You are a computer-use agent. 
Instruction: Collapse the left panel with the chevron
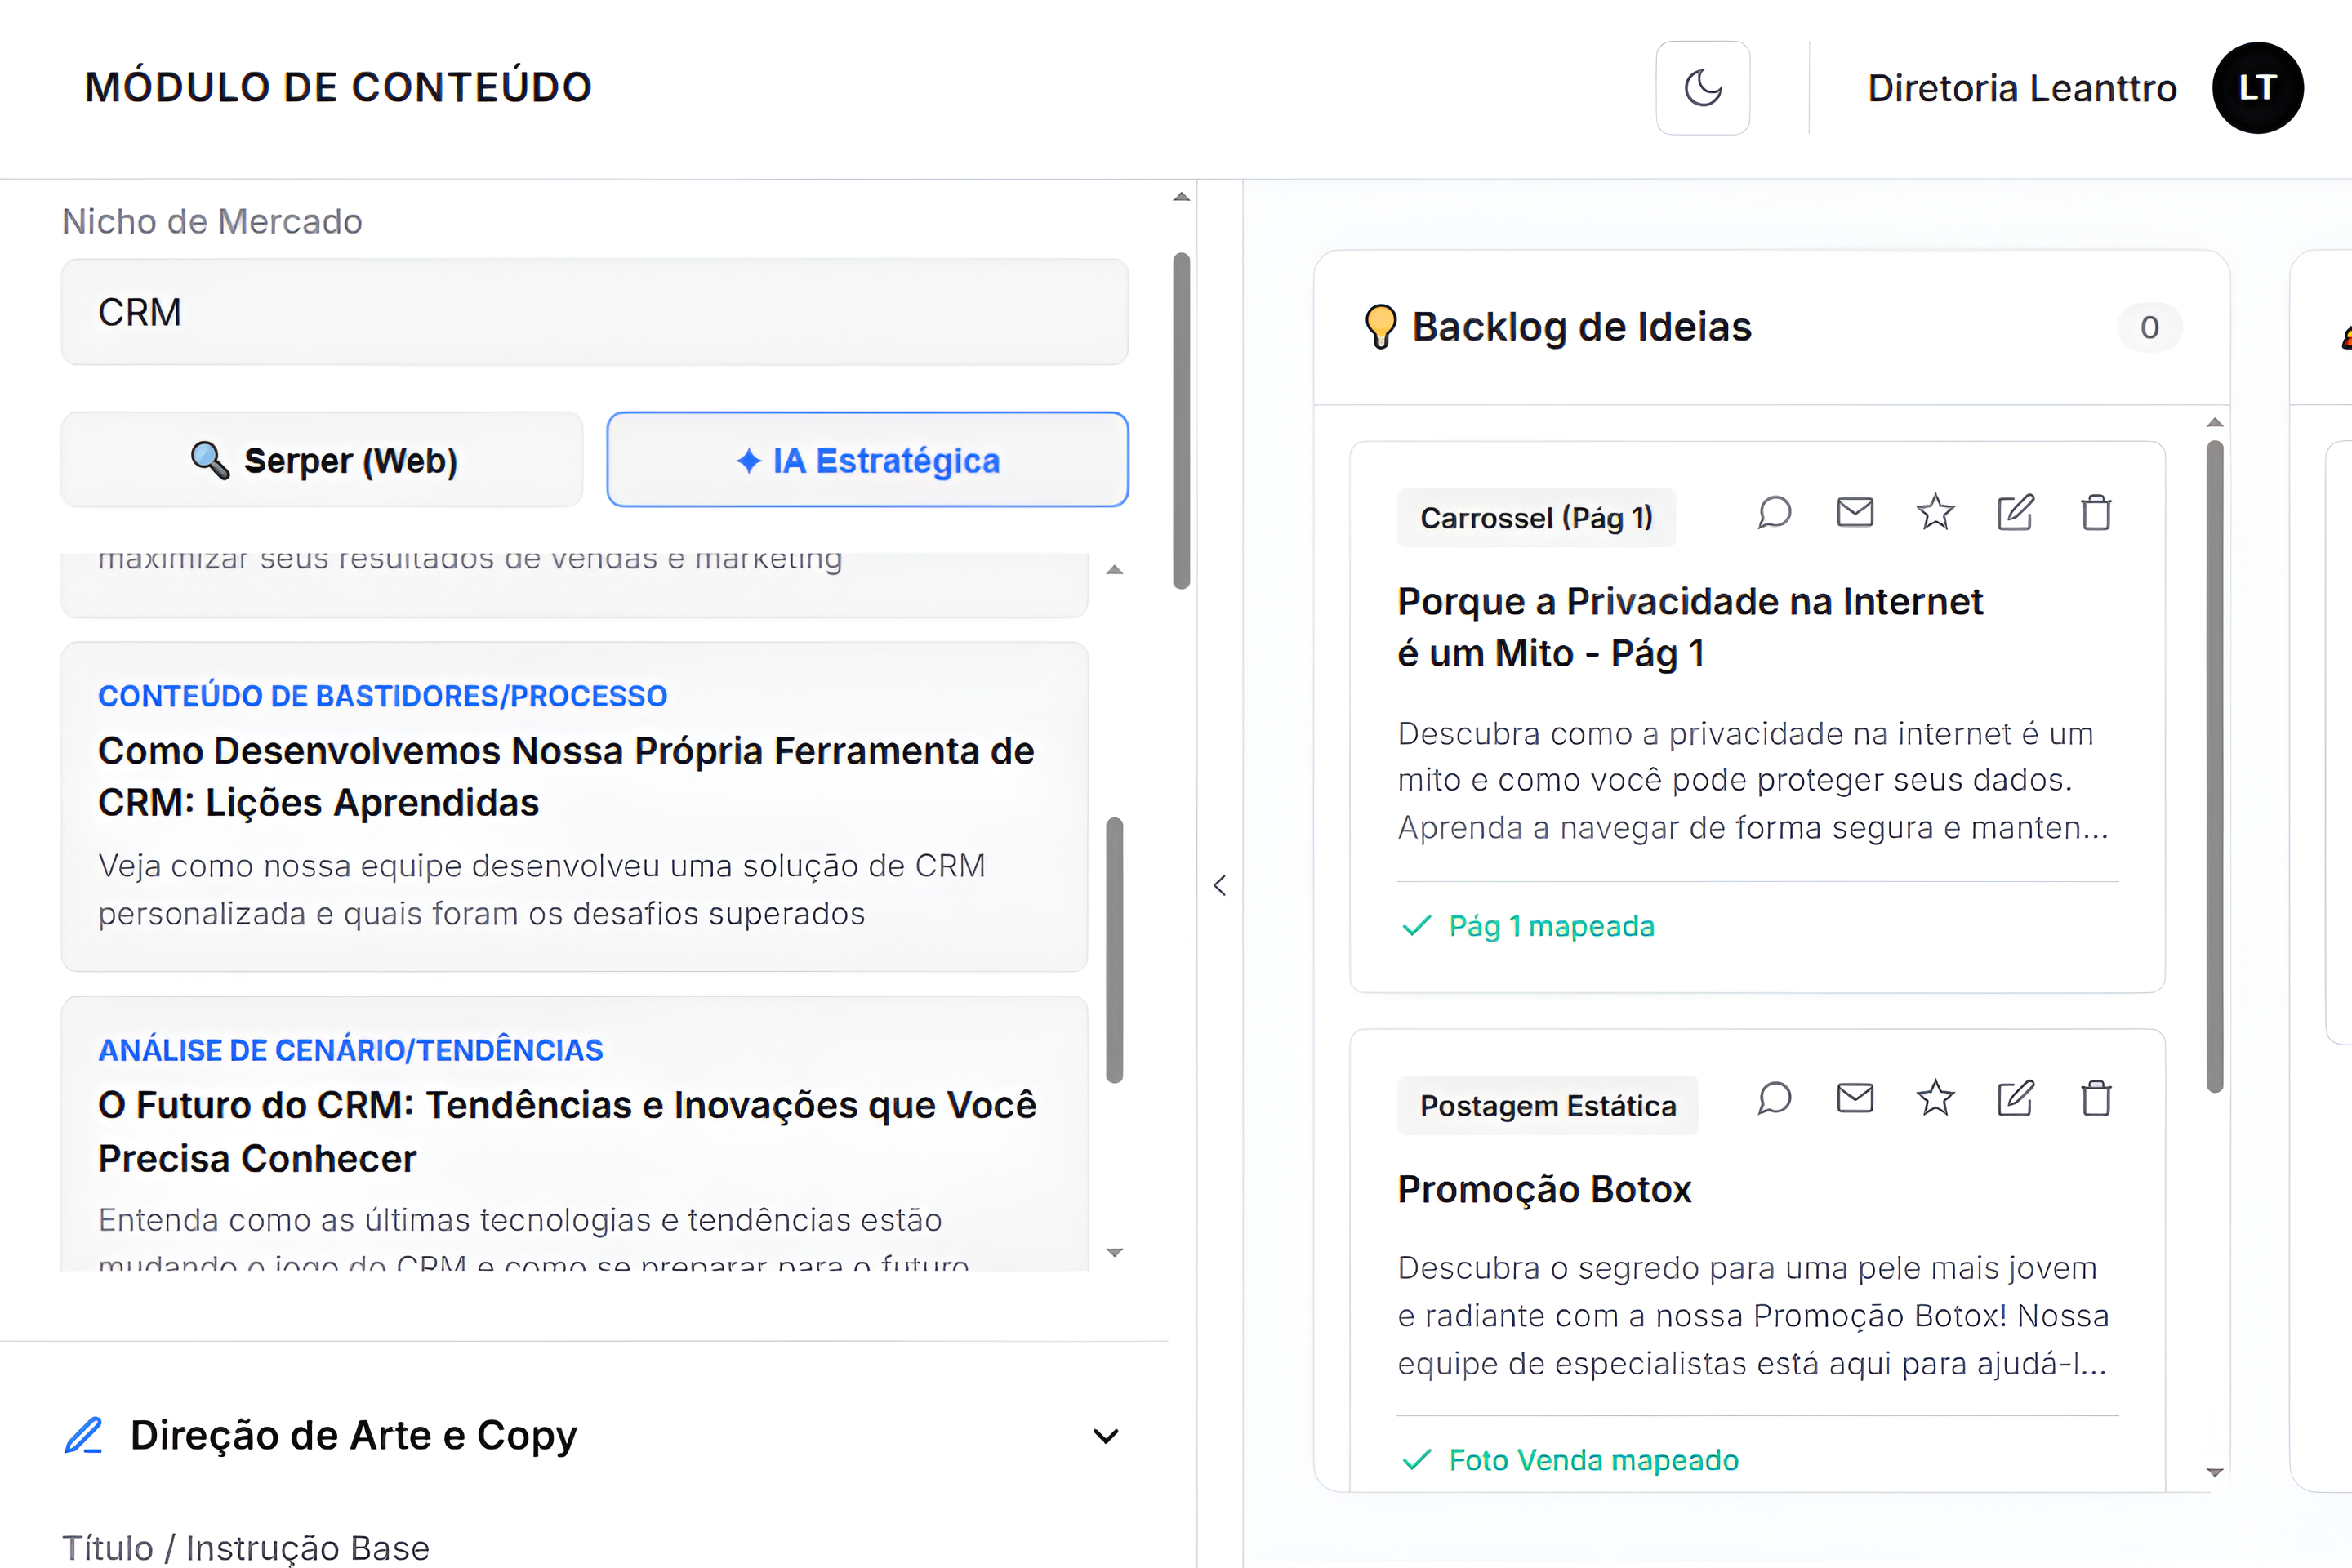point(1220,886)
